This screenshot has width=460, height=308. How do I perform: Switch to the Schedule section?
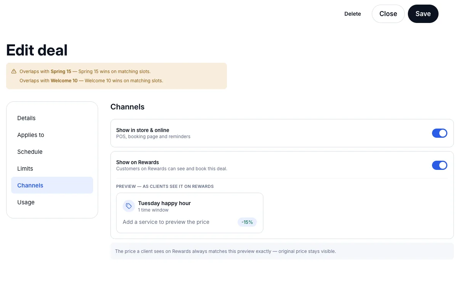(52, 152)
